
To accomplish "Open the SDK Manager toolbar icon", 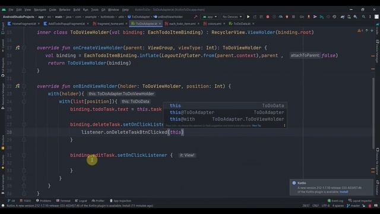I will [355, 17].
